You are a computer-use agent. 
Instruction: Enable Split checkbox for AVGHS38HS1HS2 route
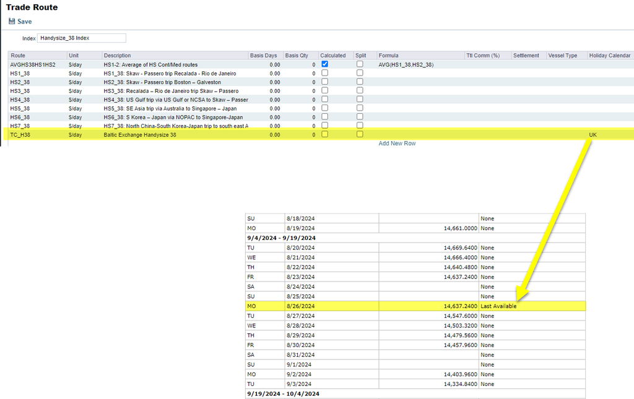point(360,64)
